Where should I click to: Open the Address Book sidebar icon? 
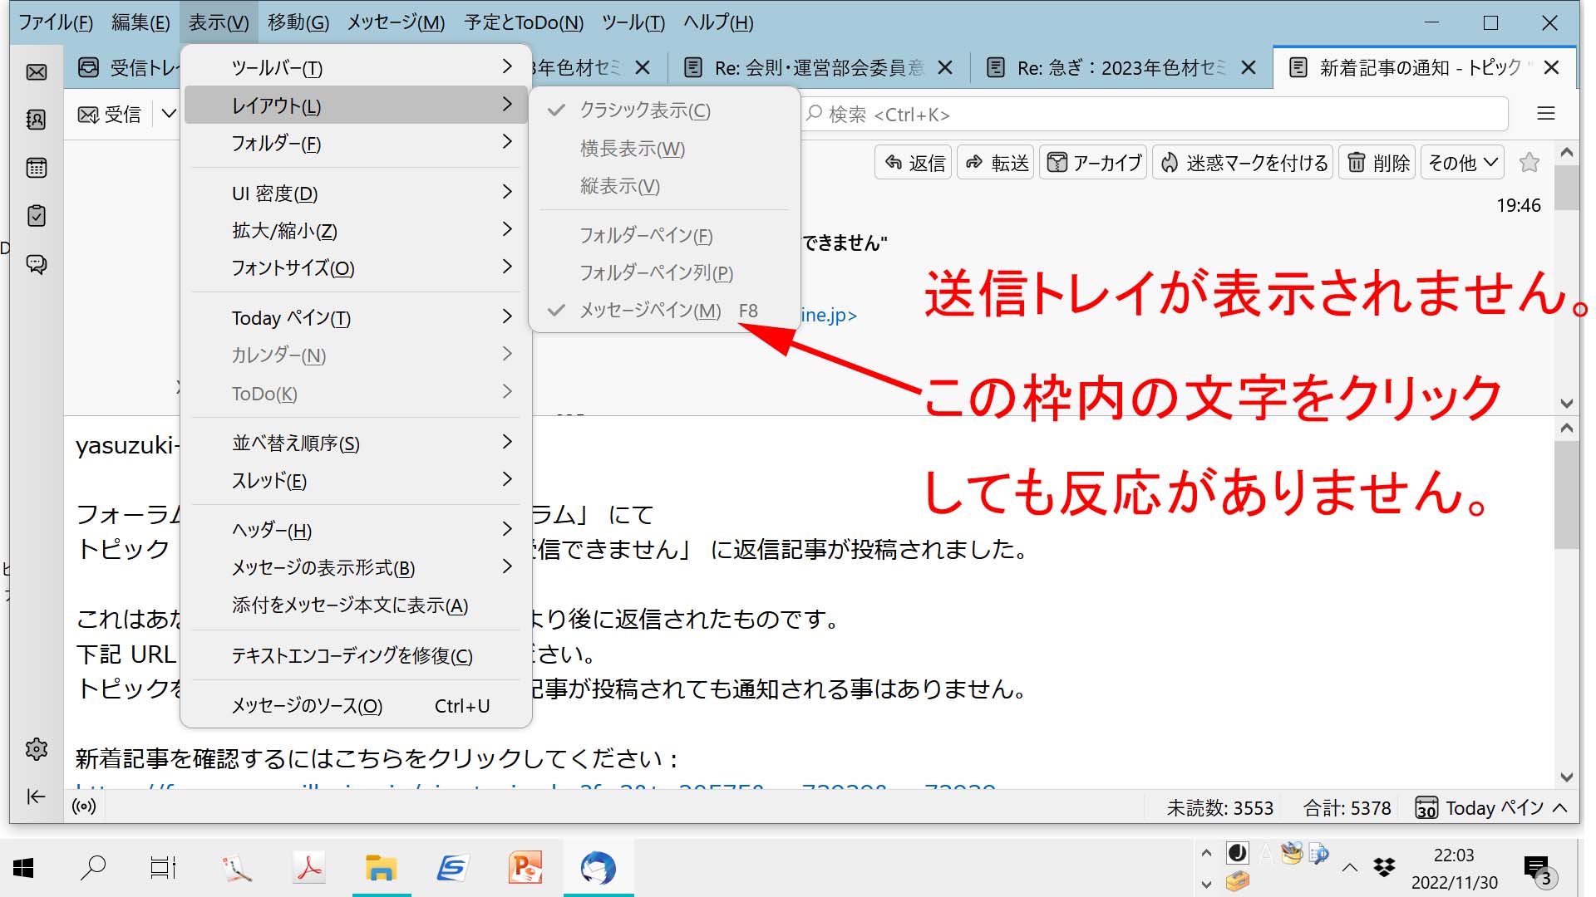[37, 120]
